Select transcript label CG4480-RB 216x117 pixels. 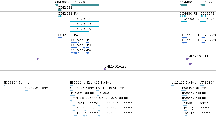pyautogui.click(x=189, y=14)
